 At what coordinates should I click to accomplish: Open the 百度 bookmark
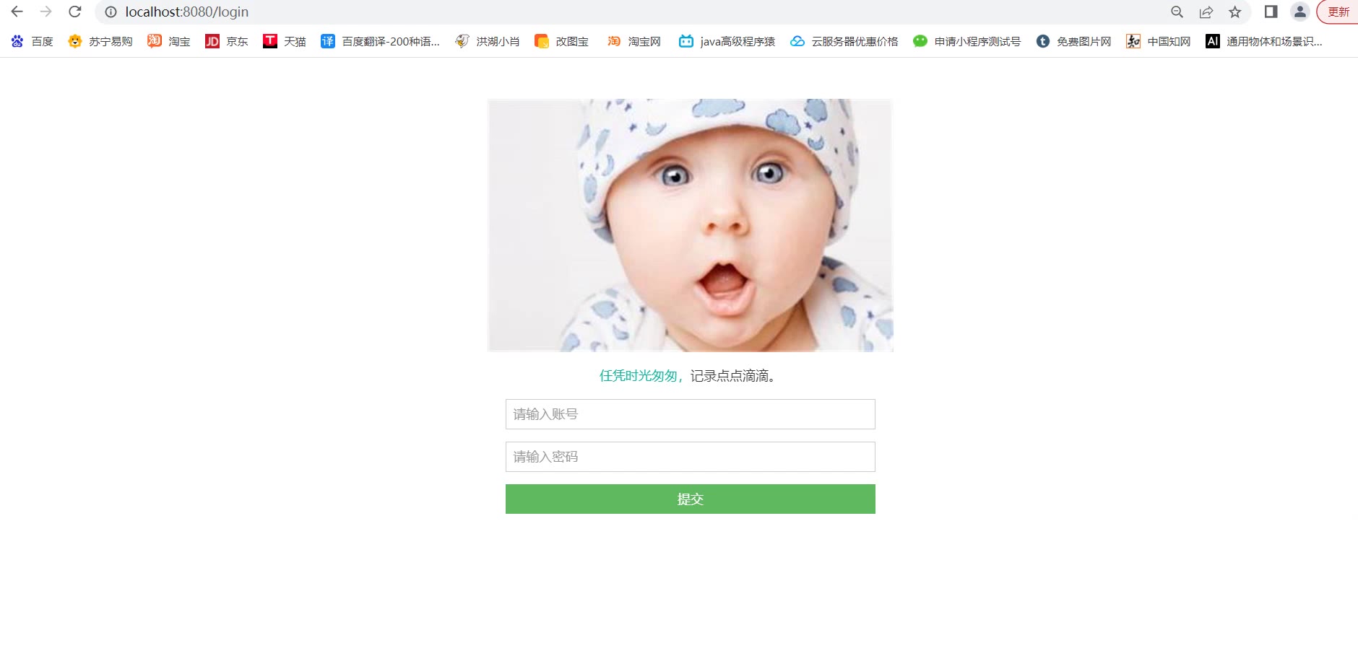[33, 41]
